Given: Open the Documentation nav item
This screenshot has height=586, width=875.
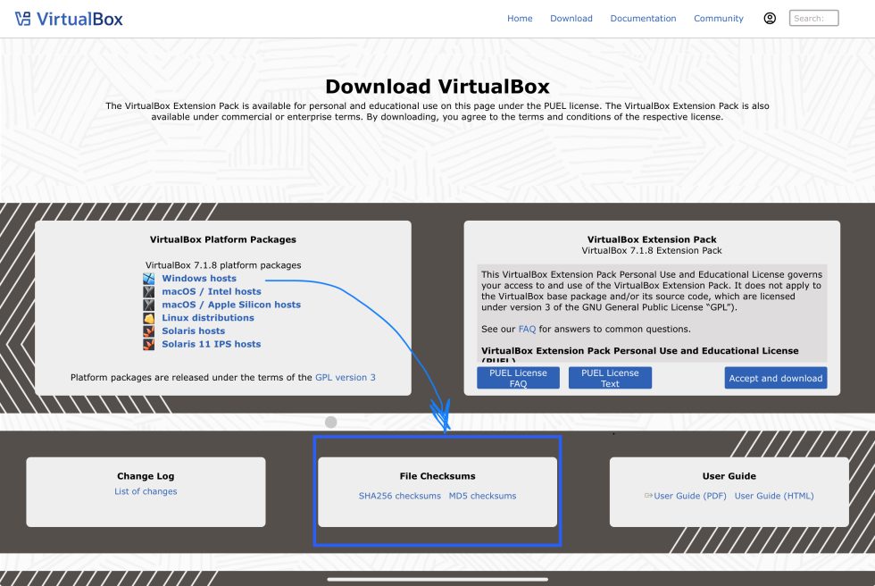Looking at the screenshot, I should point(643,19).
